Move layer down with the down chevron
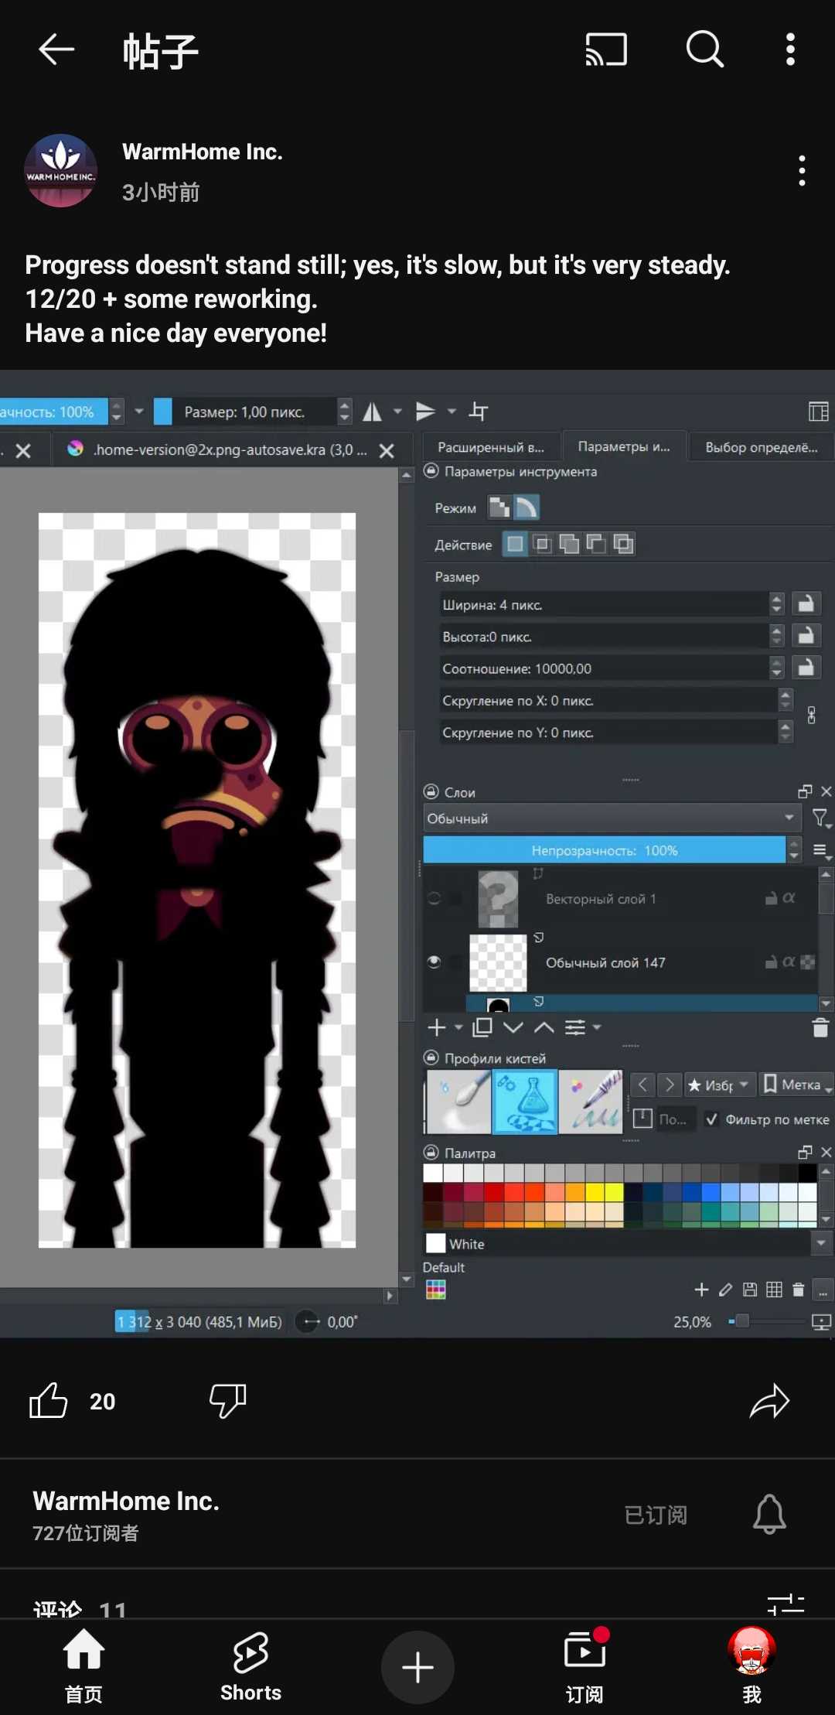 [x=513, y=1027]
